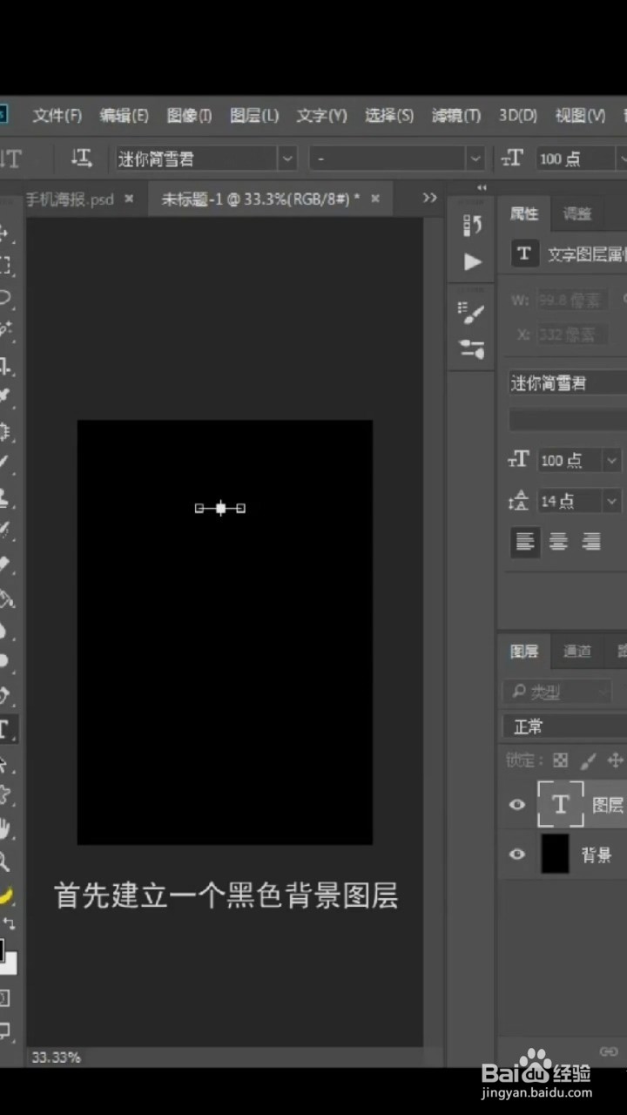Image resolution: width=627 pixels, height=1115 pixels.
Task: Set right text alignment in Properties
Action: point(591,542)
